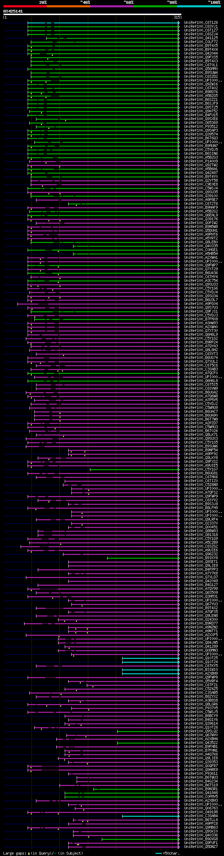Select hit label UniRef100_Q5GMM0
The width and height of the screenshot is (224, 856).
(201, 69)
